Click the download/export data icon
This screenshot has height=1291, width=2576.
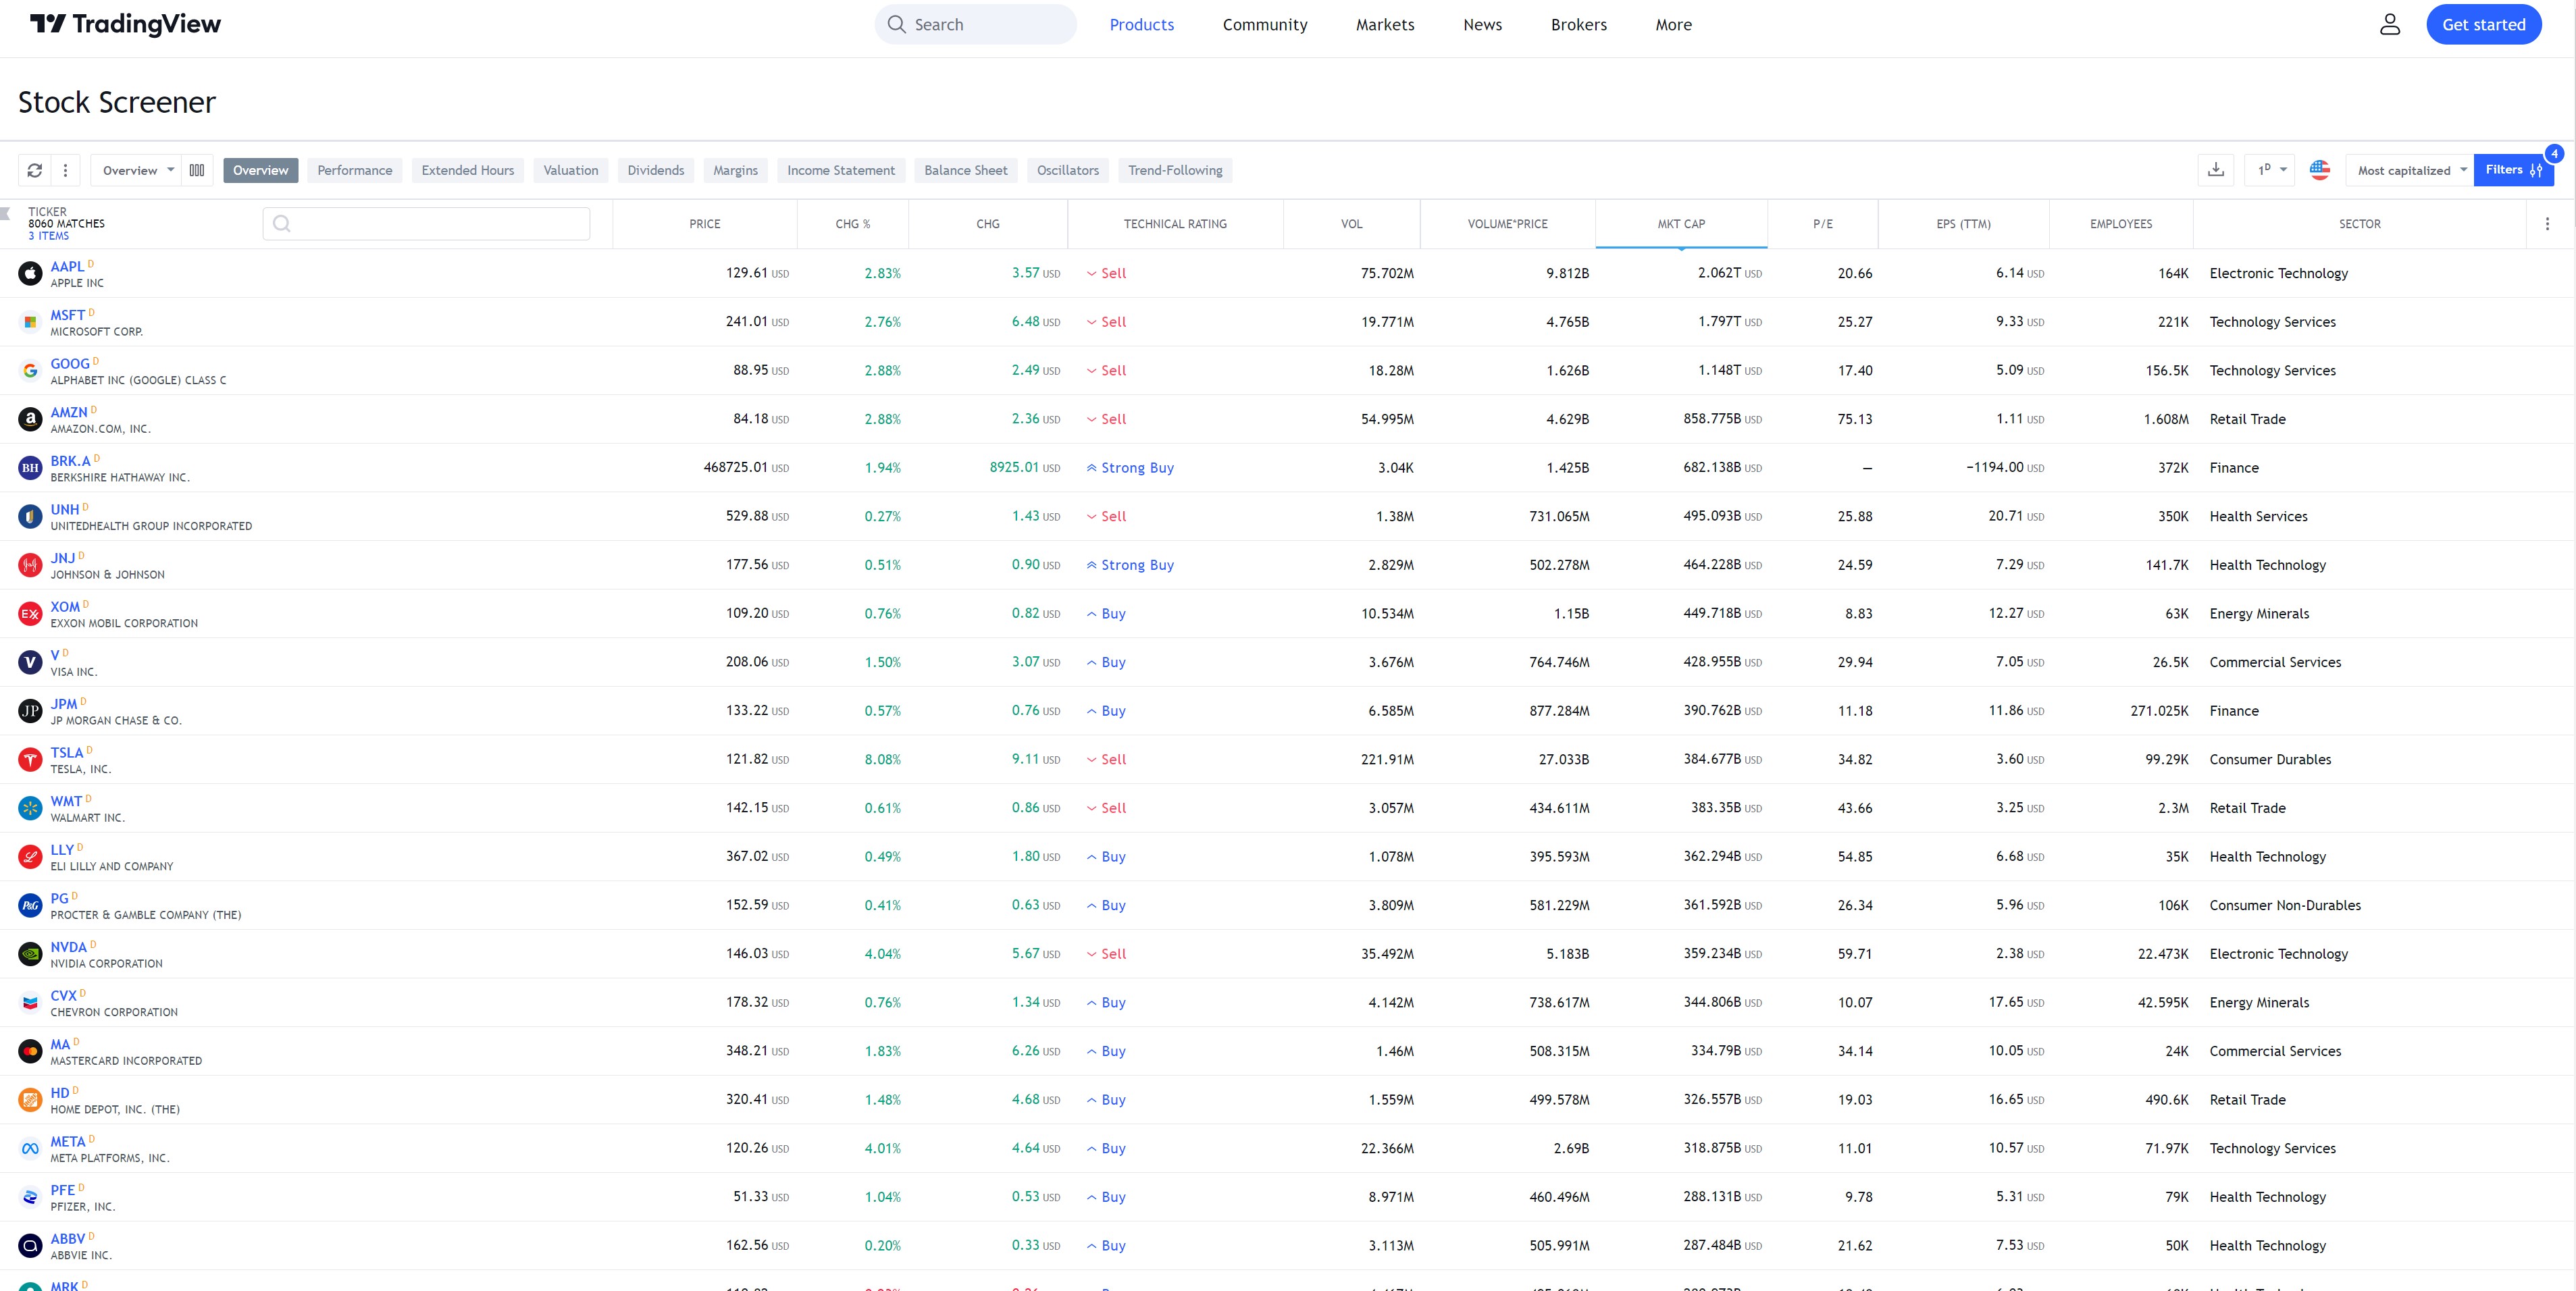tap(2216, 170)
